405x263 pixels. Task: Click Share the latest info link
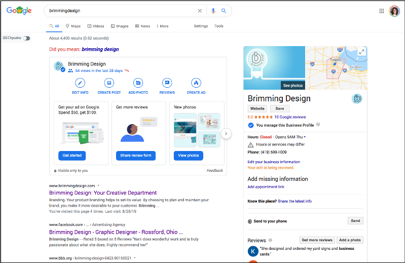pyautogui.click(x=294, y=201)
